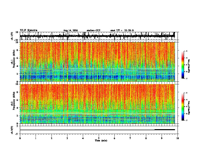Click the "VLF Spectra" plot title

point(29,30)
